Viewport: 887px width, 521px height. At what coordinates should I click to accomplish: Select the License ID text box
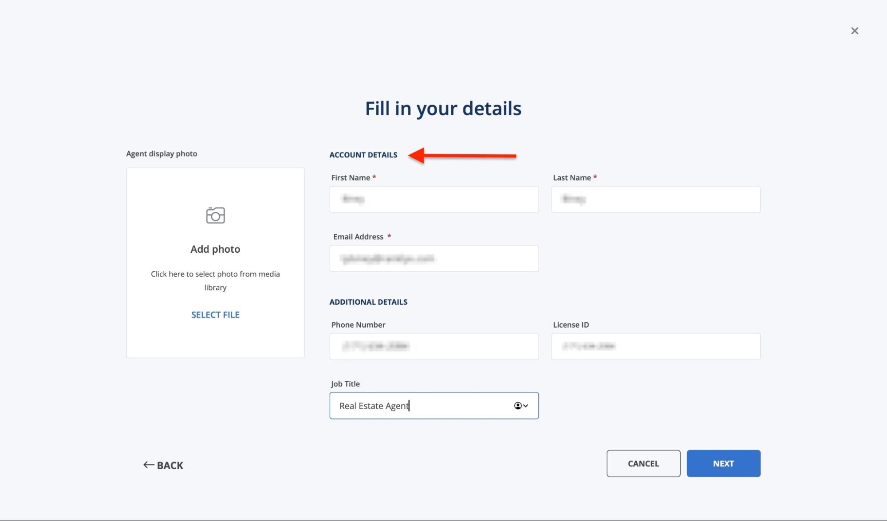click(x=655, y=346)
